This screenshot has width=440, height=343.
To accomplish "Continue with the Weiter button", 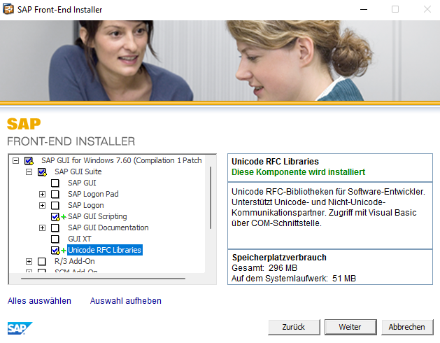I will point(350,327).
